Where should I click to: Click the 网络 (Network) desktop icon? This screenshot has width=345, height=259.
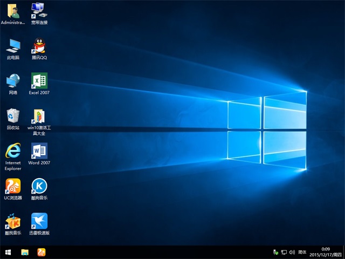click(x=13, y=81)
